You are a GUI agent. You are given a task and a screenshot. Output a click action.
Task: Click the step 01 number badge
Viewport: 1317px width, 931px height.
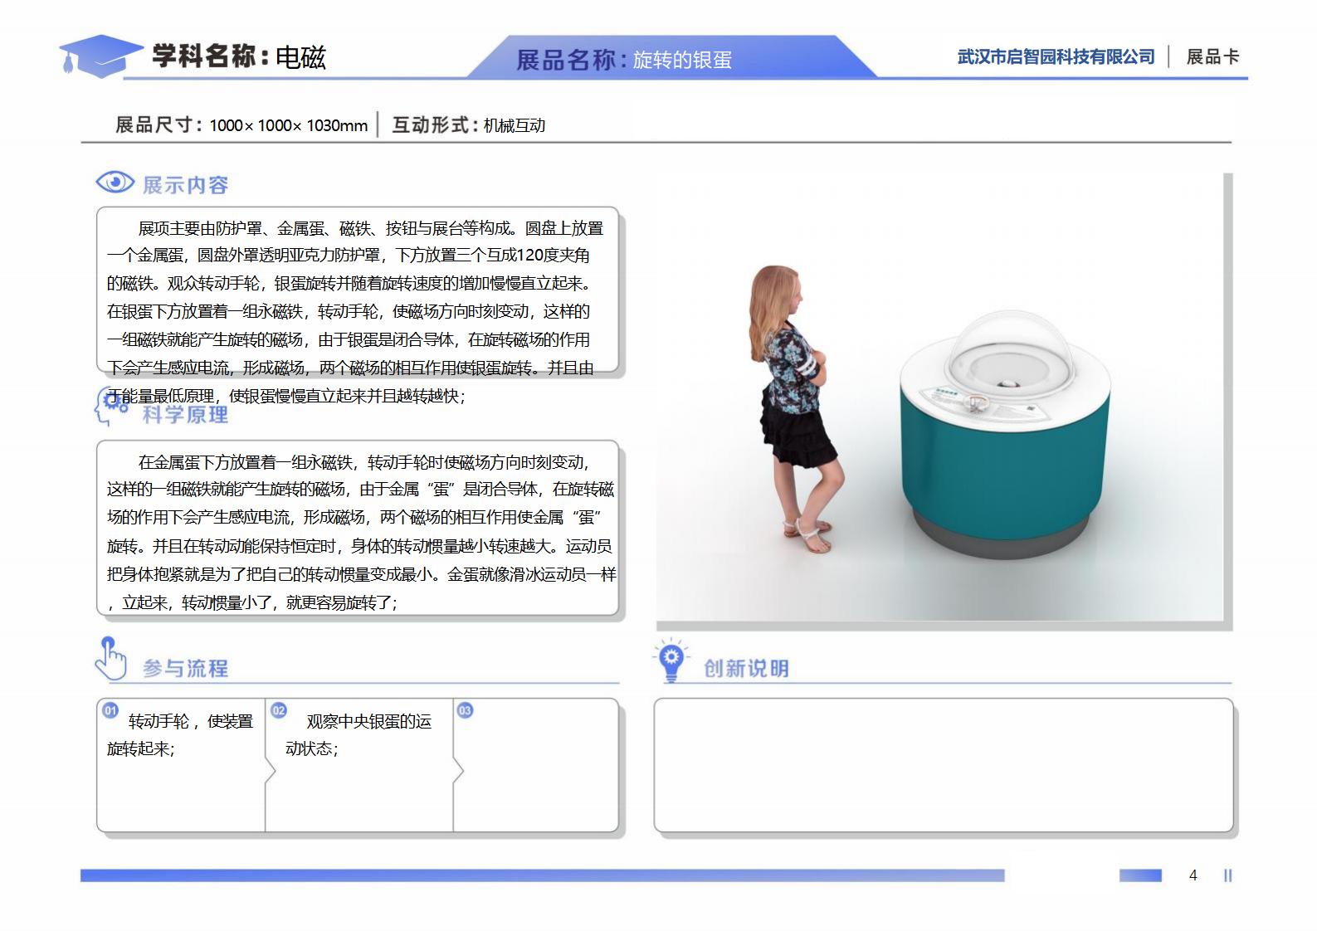[110, 710]
